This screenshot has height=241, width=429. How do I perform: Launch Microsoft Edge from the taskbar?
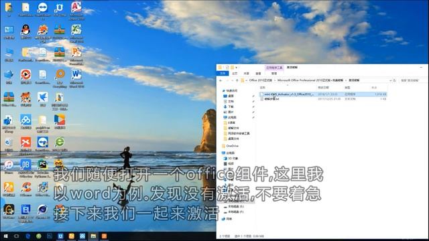27,236
